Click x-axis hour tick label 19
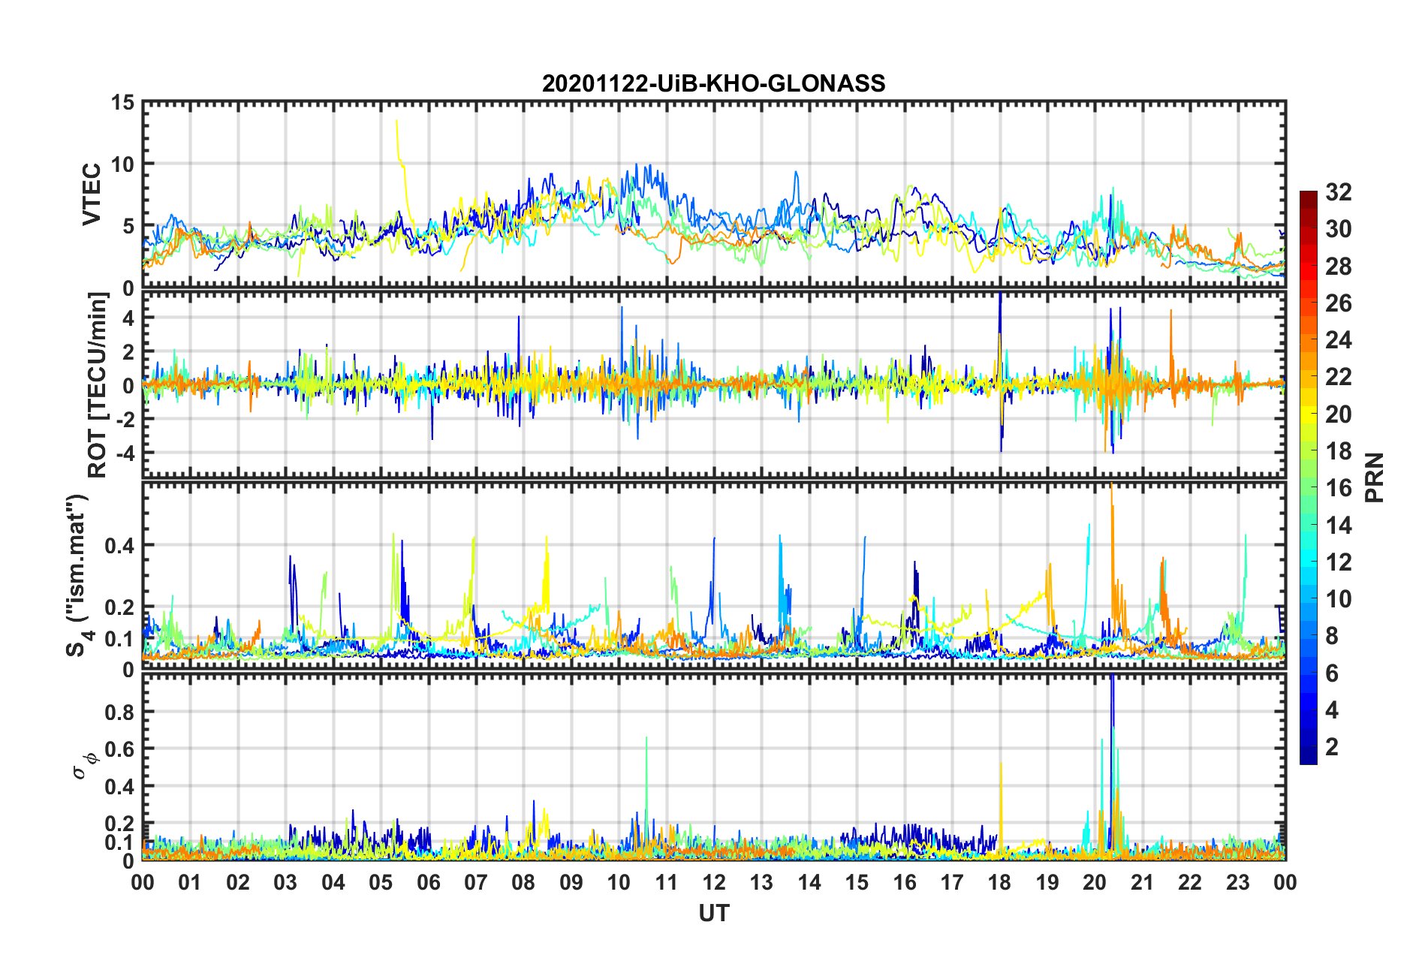The image size is (1428, 955). (1047, 883)
